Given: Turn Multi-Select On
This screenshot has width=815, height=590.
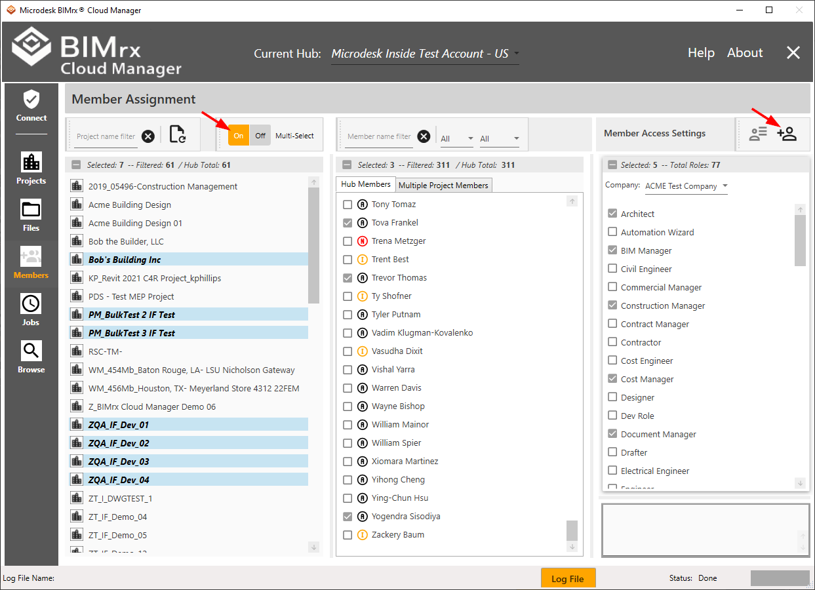Looking at the screenshot, I should pyautogui.click(x=239, y=136).
